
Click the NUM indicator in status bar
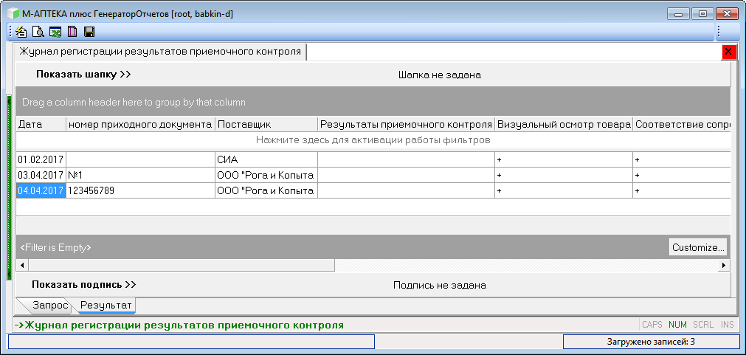677,325
